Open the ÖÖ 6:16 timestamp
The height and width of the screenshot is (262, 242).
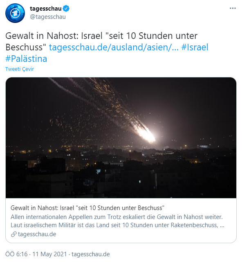[16, 254]
